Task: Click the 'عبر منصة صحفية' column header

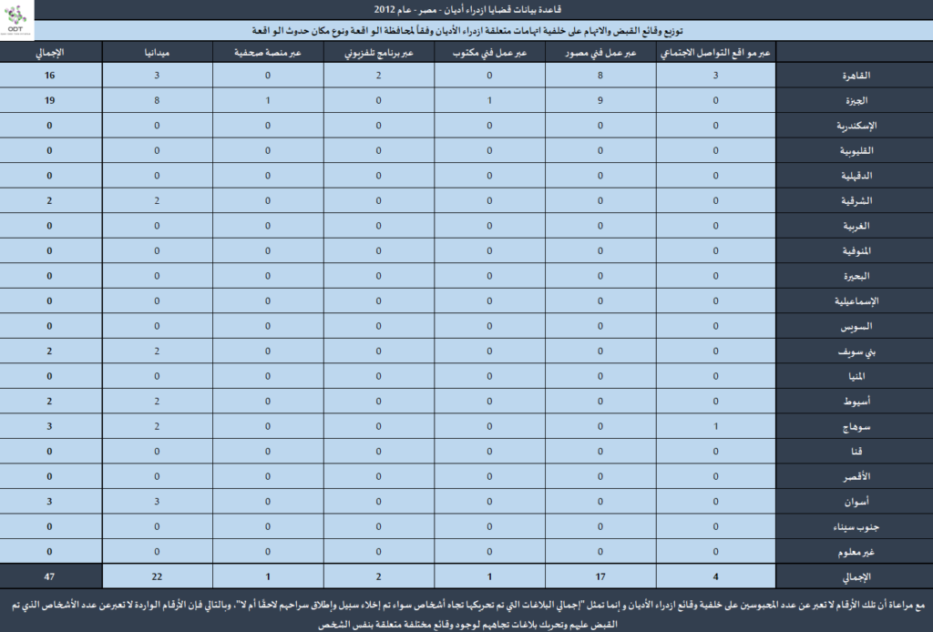Action: (x=268, y=52)
